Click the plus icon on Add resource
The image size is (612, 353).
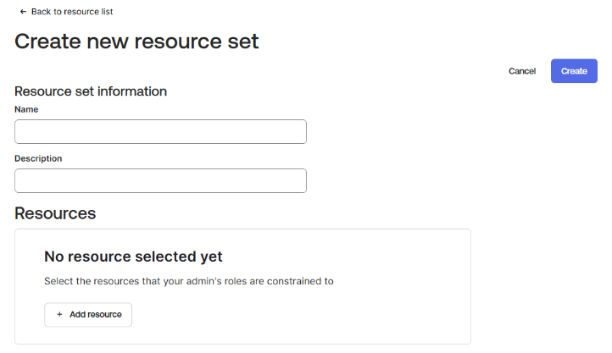(x=59, y=314)
